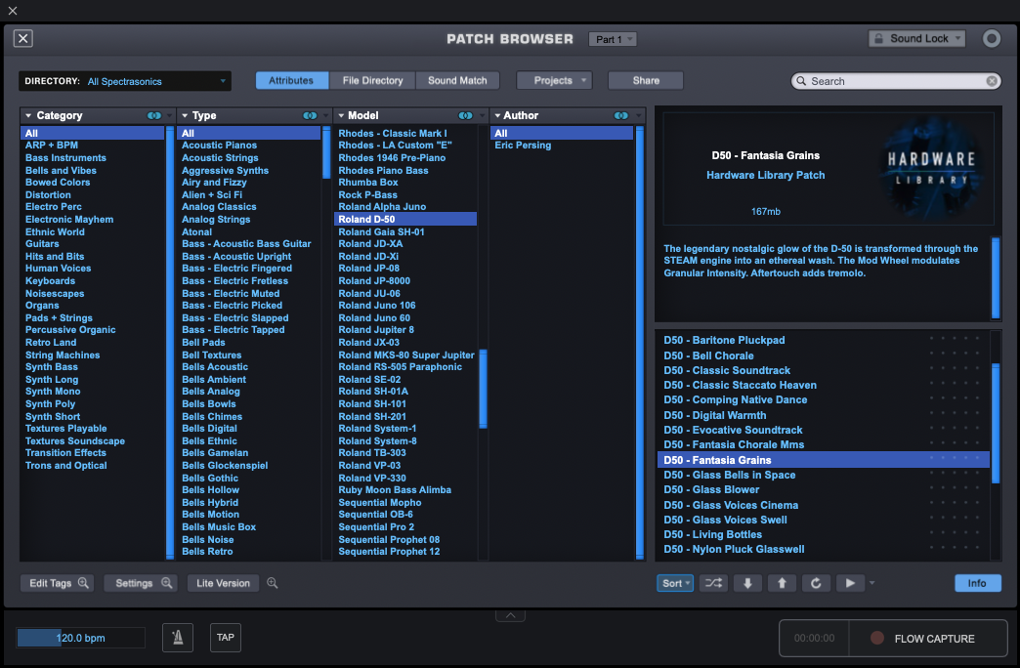Toggle the Model column link icon
Screen dimensions: 1020x668
[x=466, y=115]
